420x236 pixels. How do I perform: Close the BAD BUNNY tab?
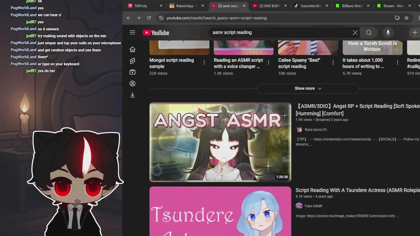[285, 6]
